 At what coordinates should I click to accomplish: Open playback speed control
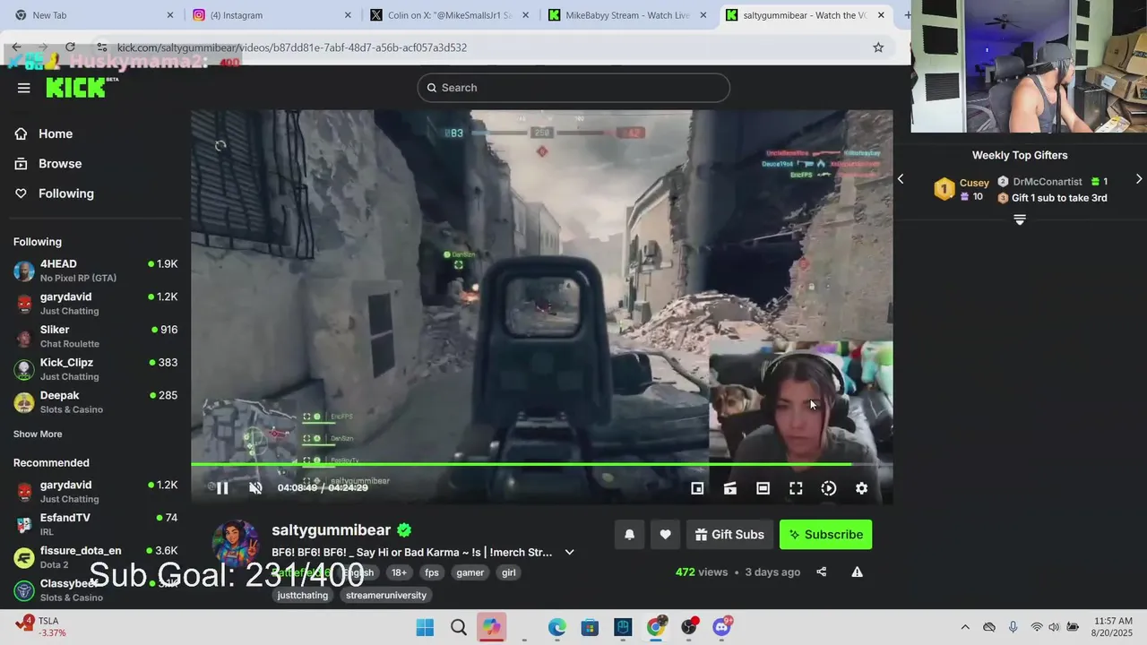[829, 488]
